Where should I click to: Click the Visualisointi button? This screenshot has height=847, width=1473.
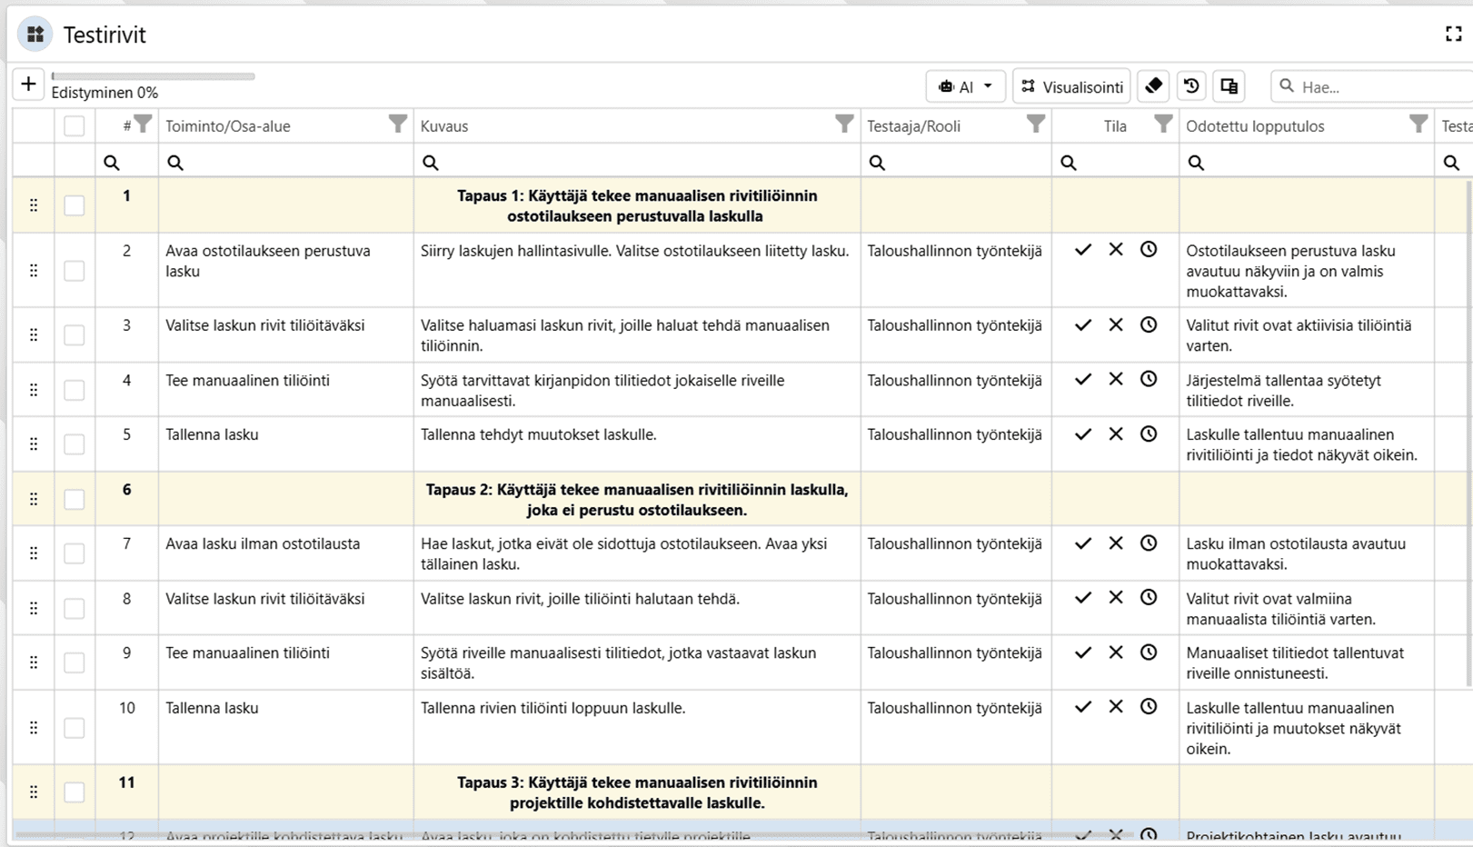[1071, 86]
